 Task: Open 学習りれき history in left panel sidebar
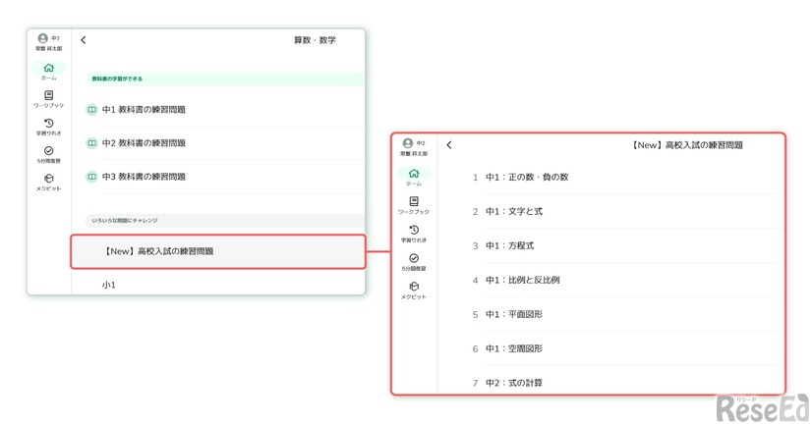tap(49, 125)
